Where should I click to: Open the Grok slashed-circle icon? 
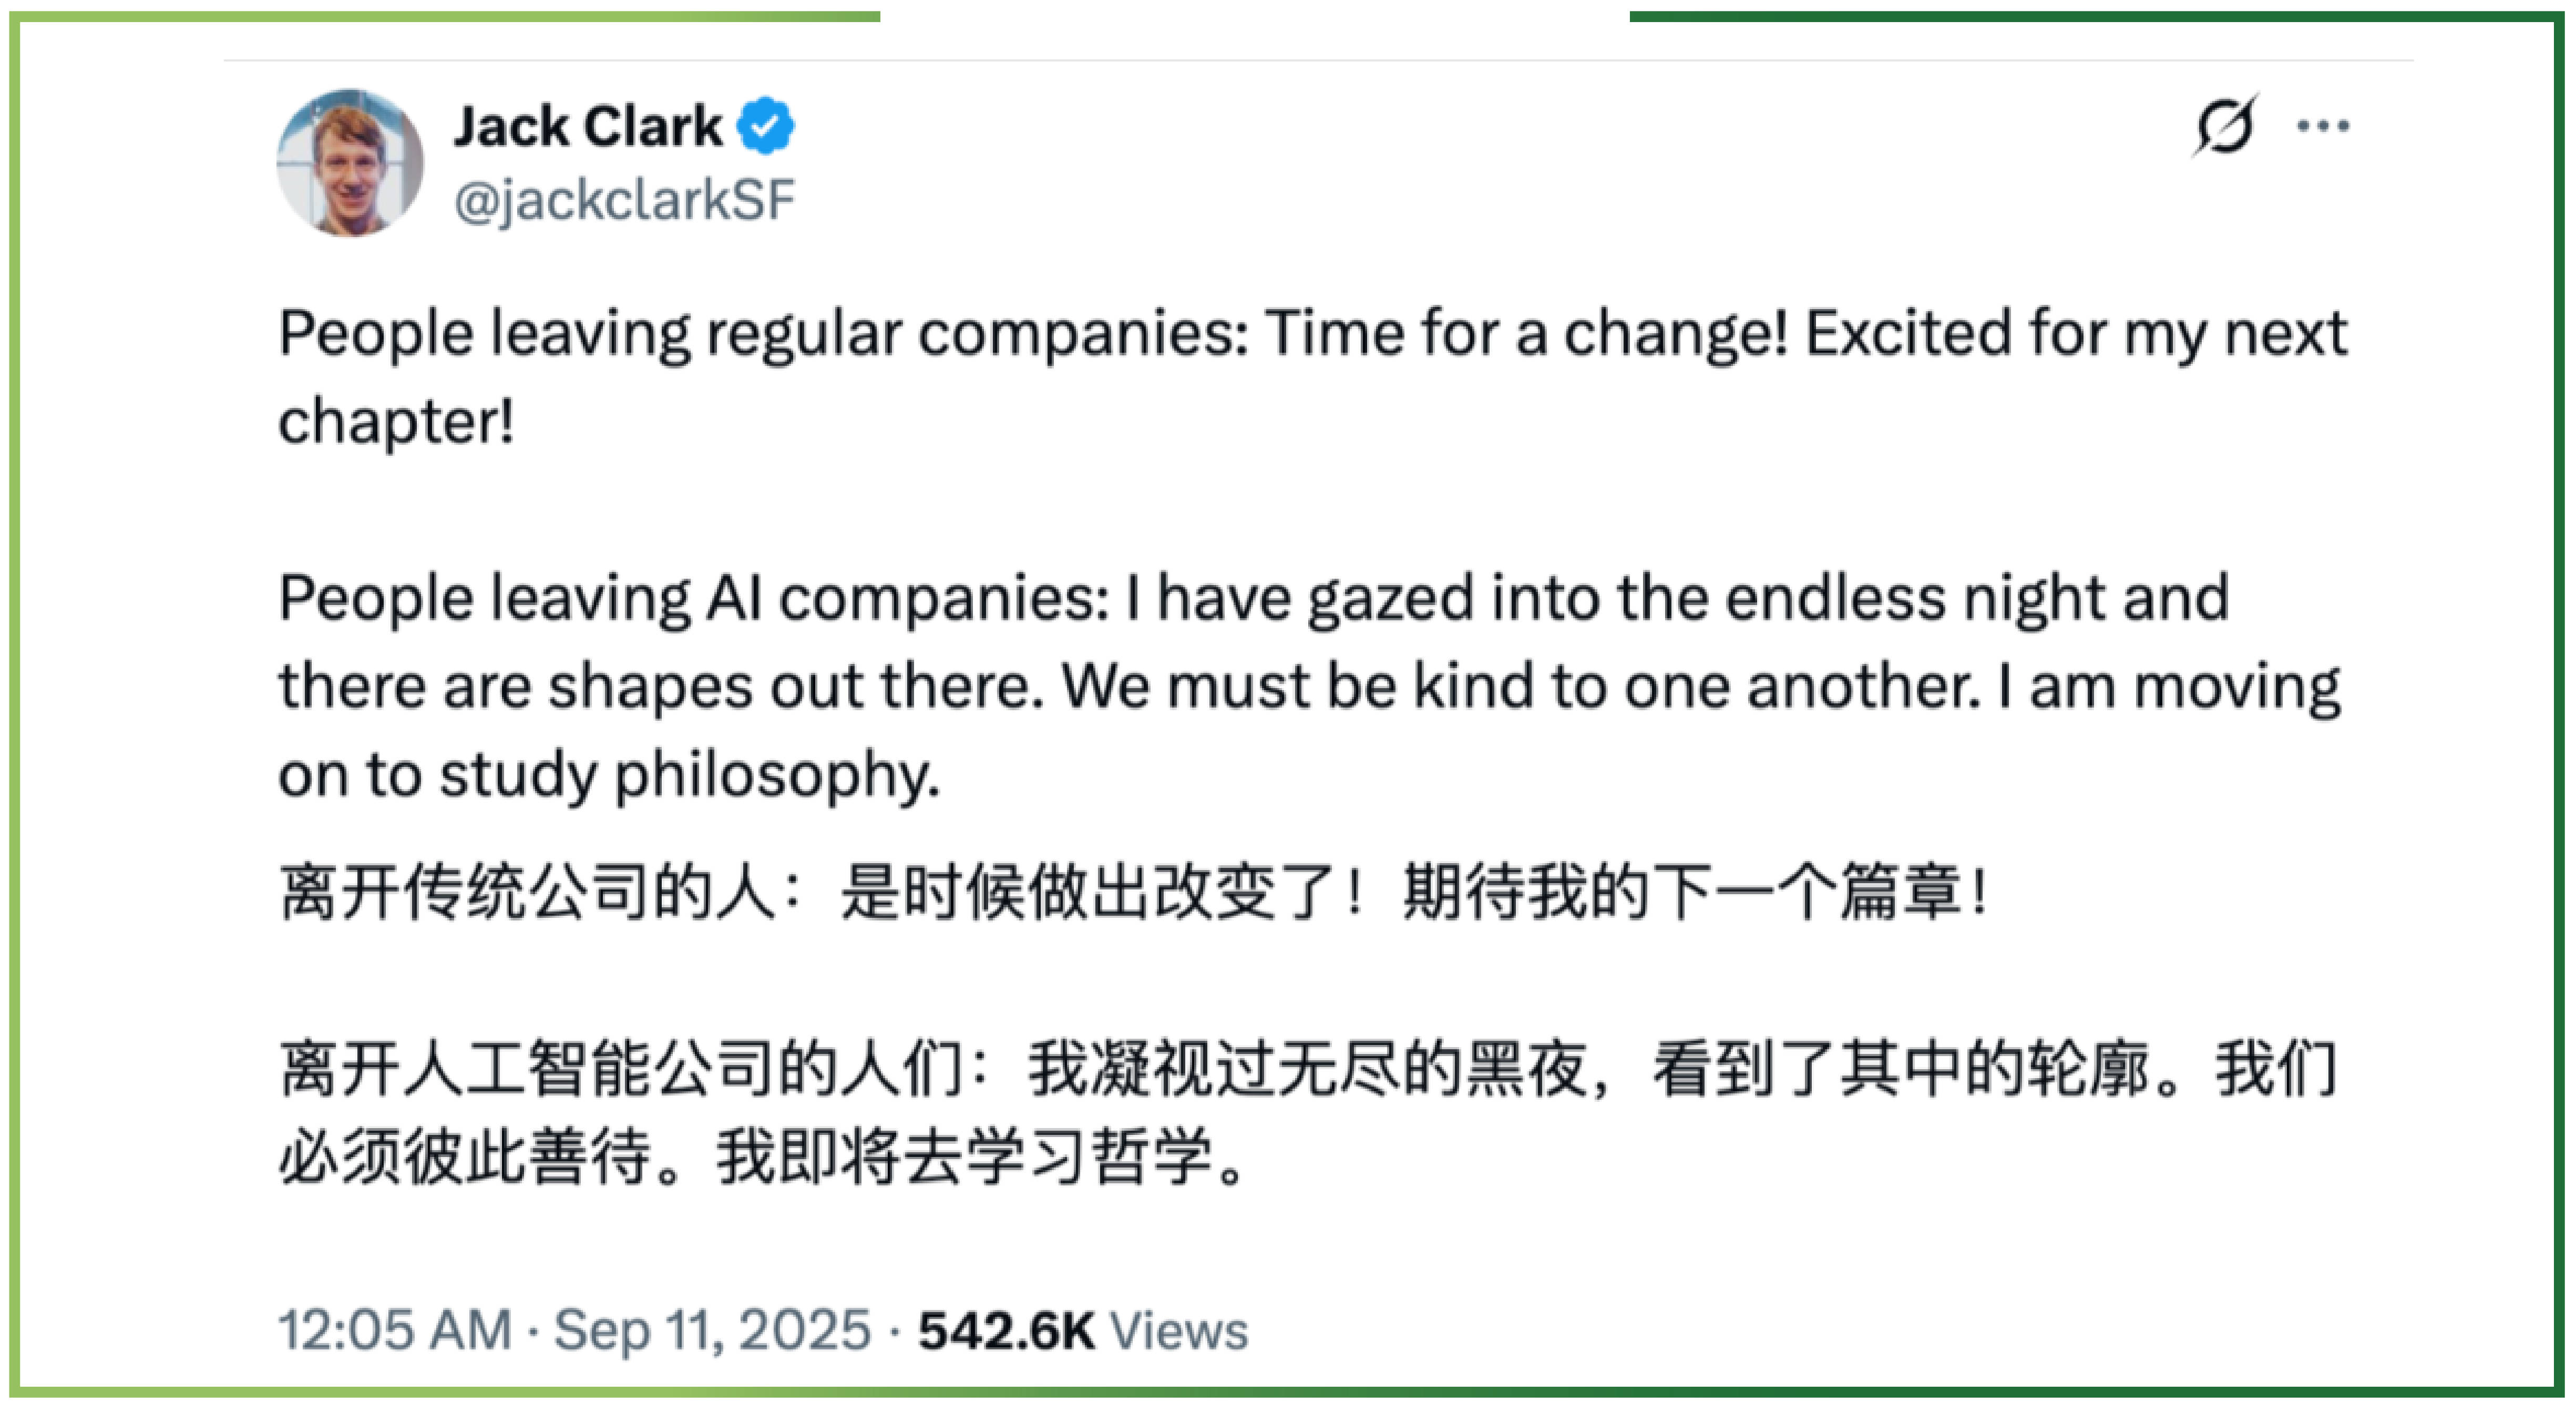coord(2224,126)
